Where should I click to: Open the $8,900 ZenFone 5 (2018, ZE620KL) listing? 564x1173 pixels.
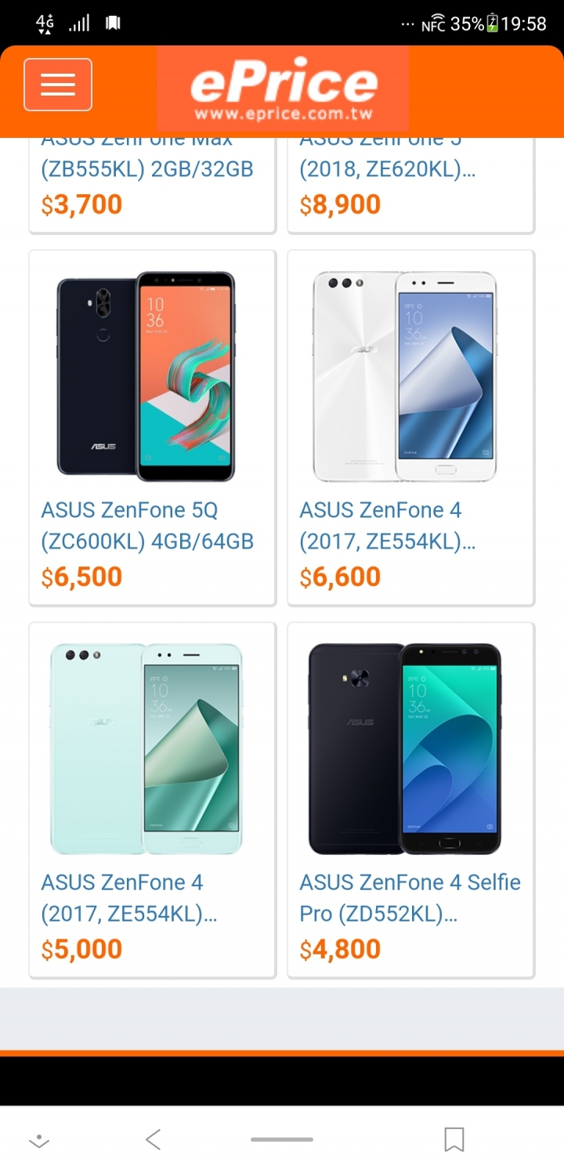click(411, 186)
